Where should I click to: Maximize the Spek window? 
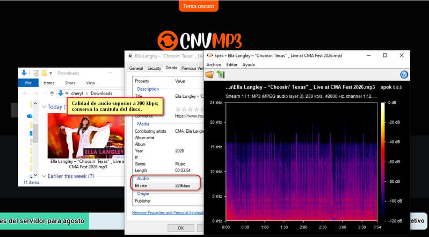click(x=385, y=55)
